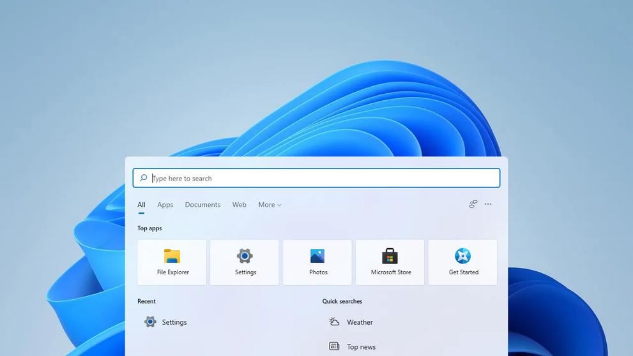The height and width of the screenshot is (356, 633).
Task: Launch the Photos app tile
Action: click(x=317, y=262)
